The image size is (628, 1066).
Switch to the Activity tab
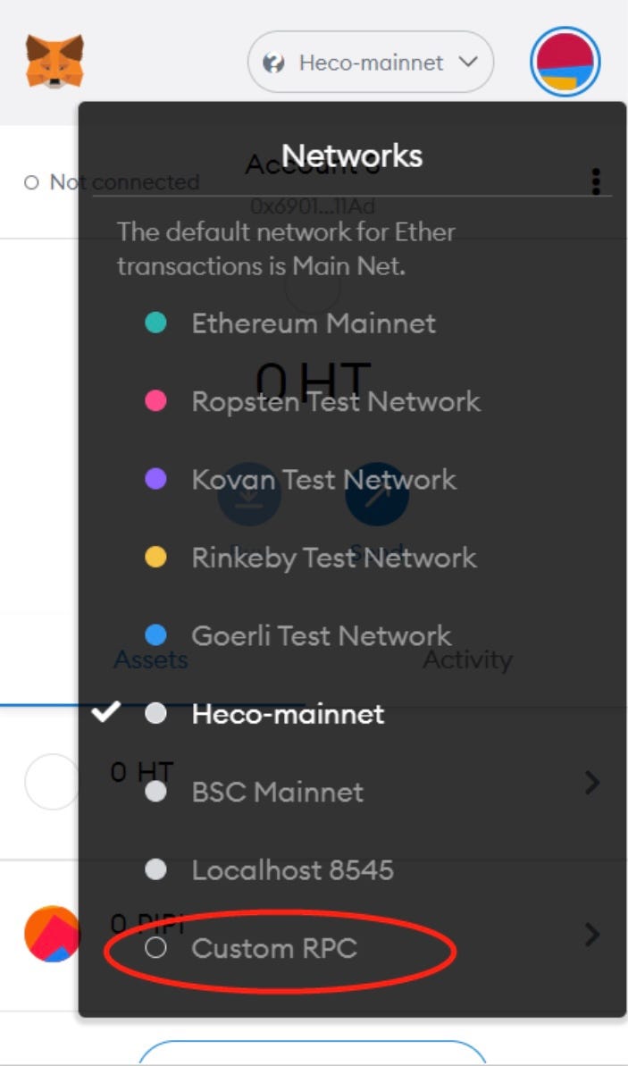pos(467,659)
